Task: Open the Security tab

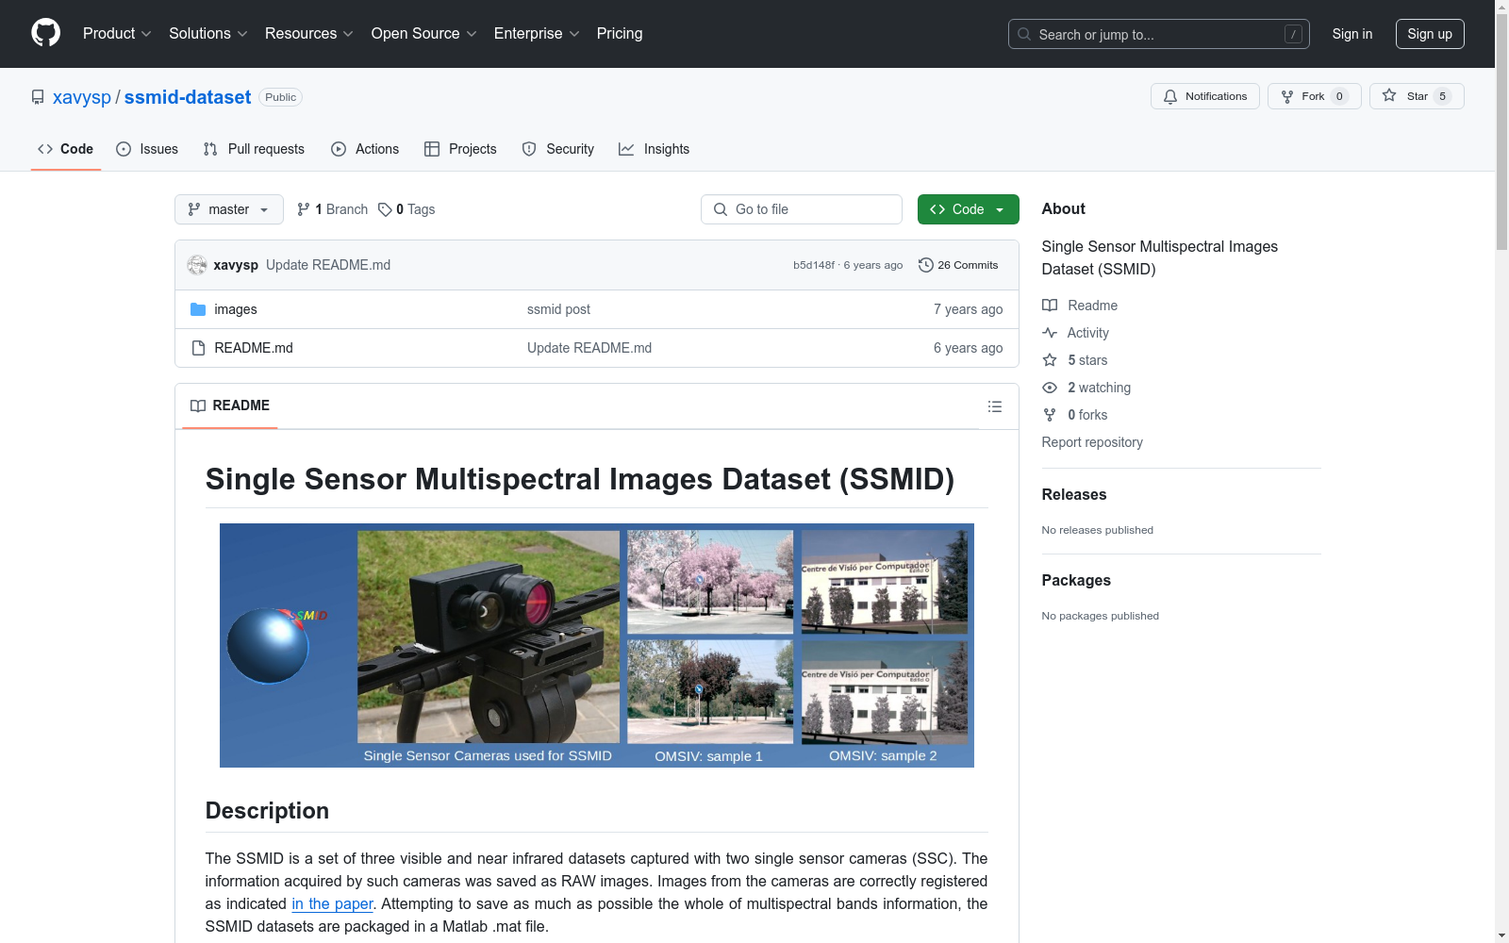Action: pyautogui.click(x=558, y=149)
